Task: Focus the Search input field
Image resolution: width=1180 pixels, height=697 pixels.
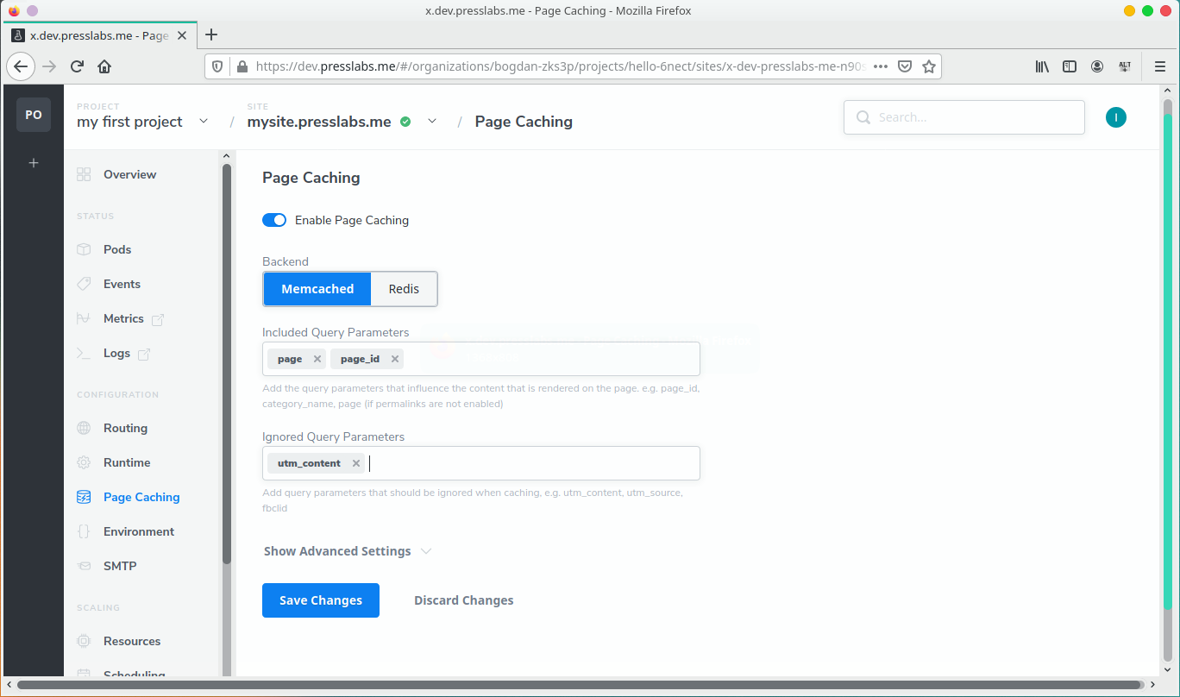Action: point(964,117)
